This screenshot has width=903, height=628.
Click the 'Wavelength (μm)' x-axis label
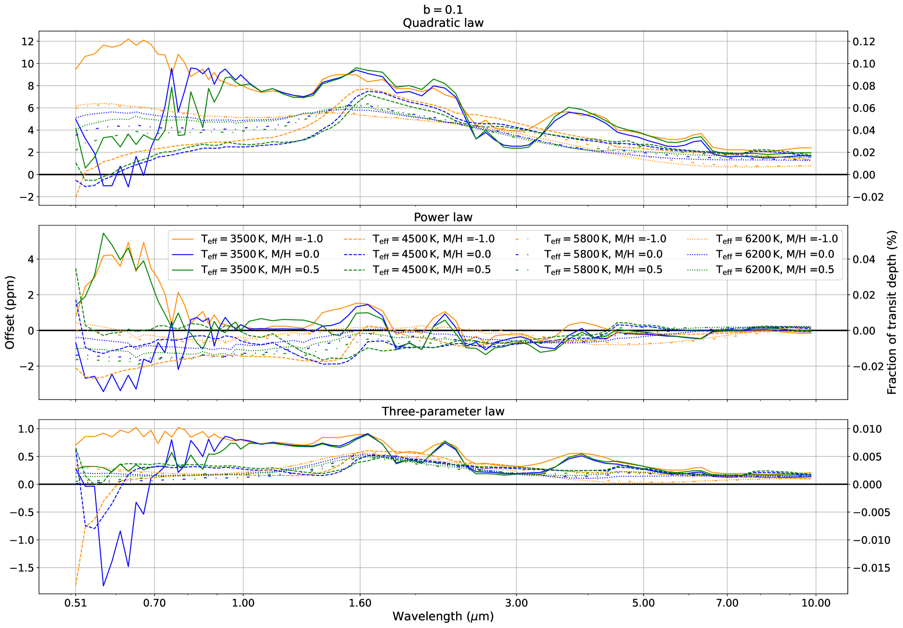(443, 616)
